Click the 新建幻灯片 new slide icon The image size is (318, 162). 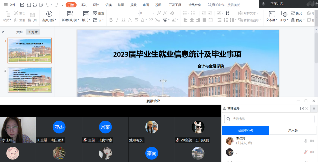pyautogui.click(x=70, y=14)
